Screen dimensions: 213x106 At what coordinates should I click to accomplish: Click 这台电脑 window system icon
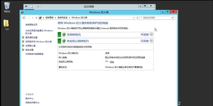point(26,6)
